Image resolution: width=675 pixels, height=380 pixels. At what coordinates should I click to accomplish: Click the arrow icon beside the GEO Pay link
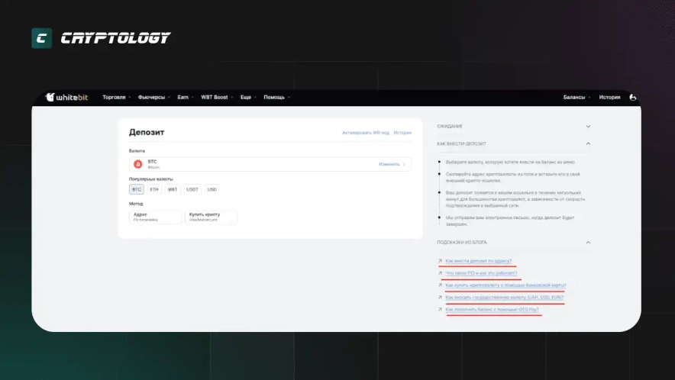click(x=440, y=310)
